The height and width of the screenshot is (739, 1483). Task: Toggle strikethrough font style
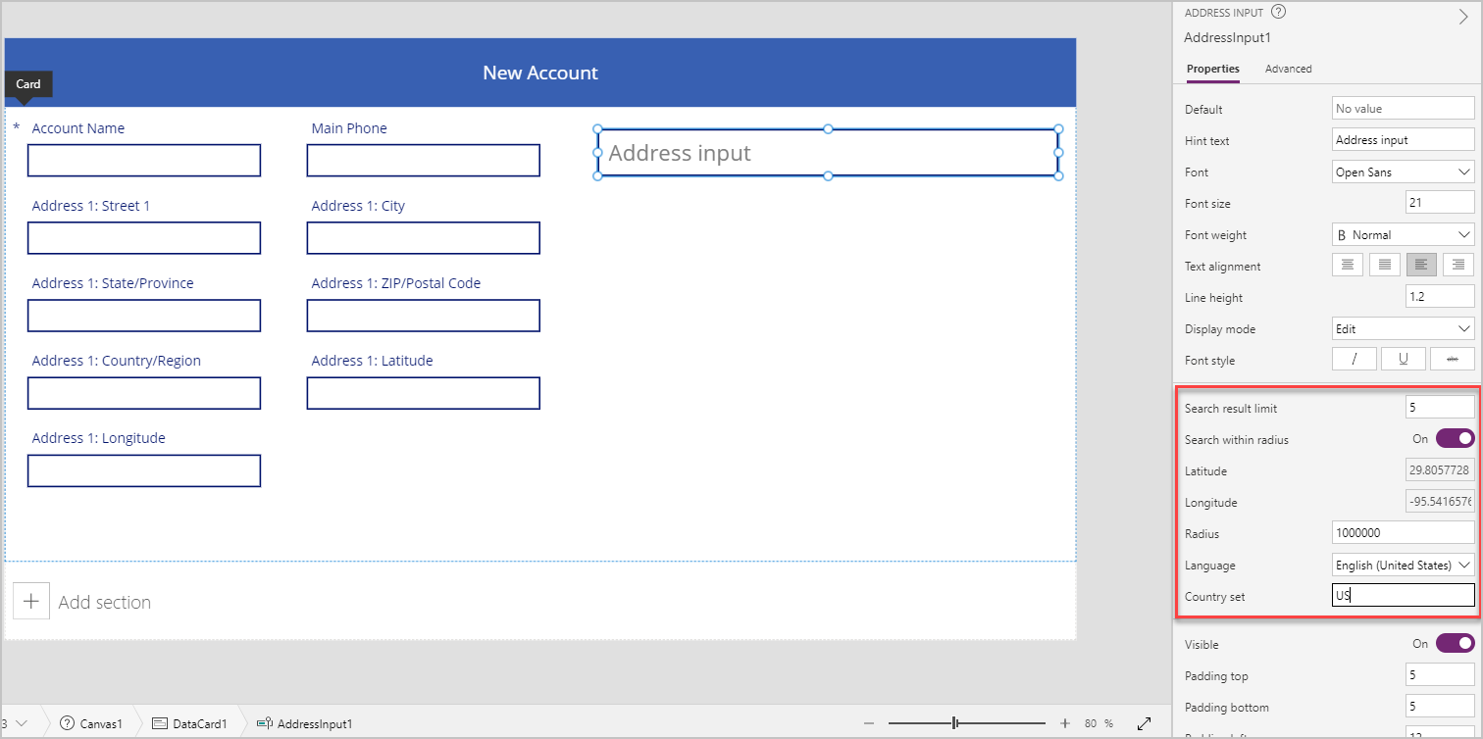pyautogui.click(x=1453, y=359)
